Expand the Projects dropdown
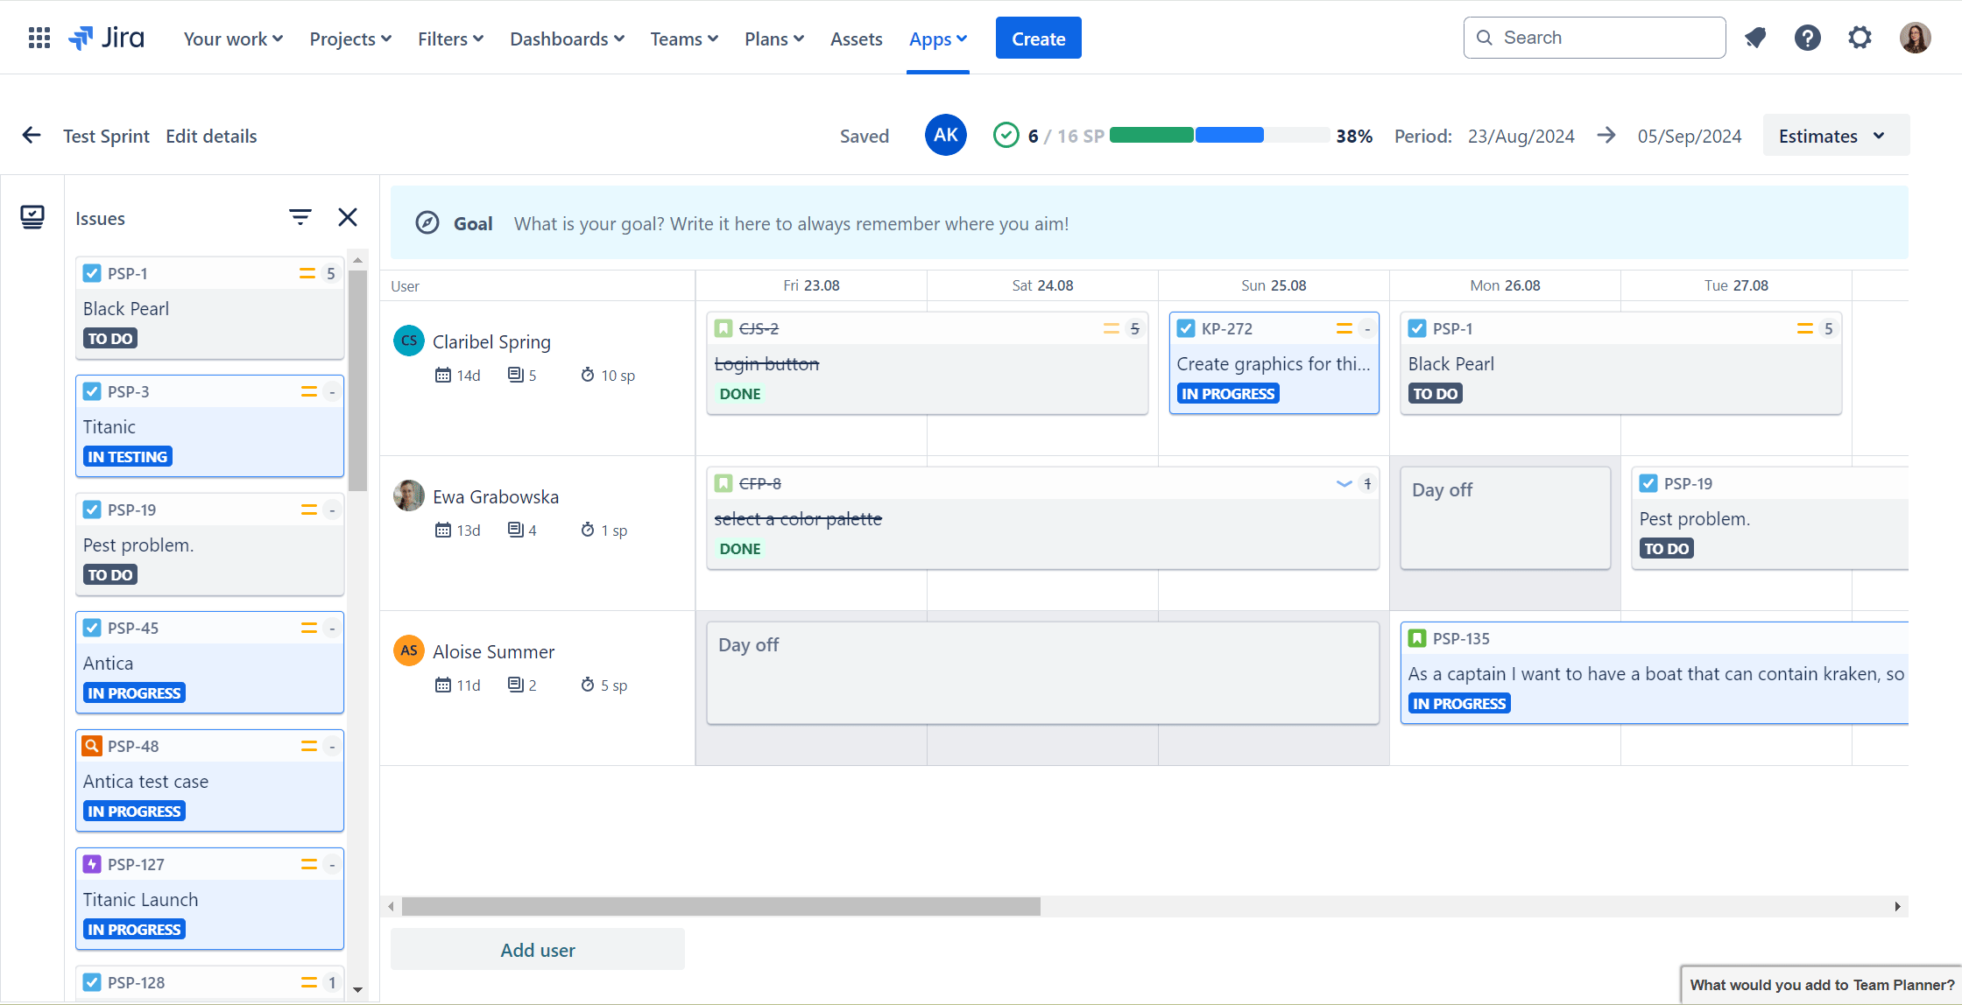Screen dimensions: 1962x1005 (350, 39)
